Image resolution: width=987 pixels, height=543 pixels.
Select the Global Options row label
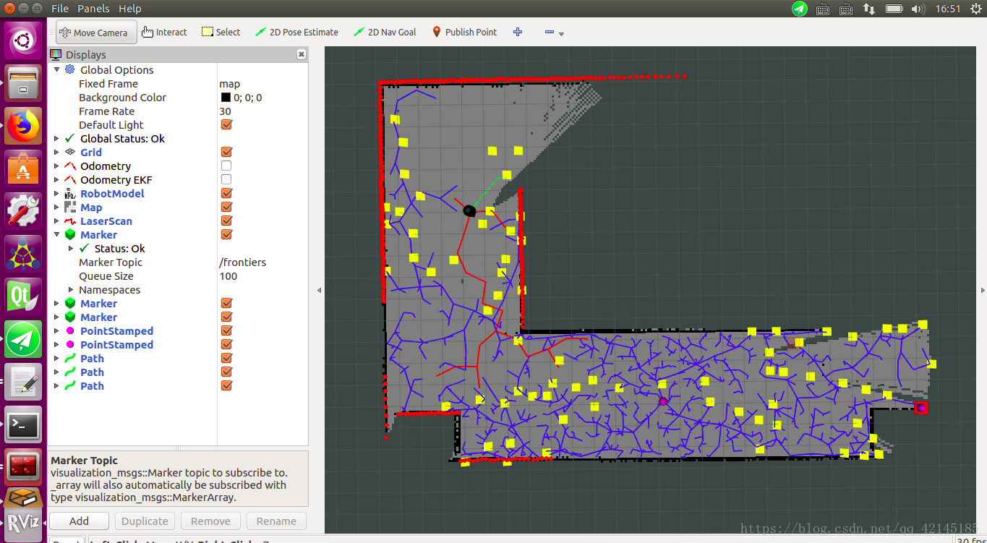click(x=116, y=70)
